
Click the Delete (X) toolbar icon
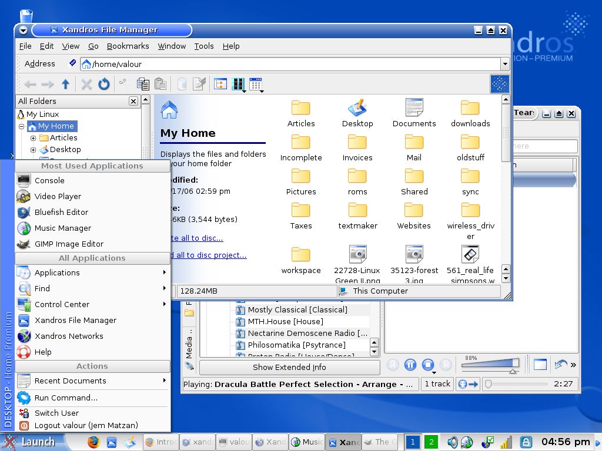click(86, 84)
